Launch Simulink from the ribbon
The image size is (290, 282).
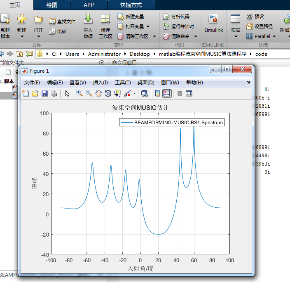pos(213,23)
